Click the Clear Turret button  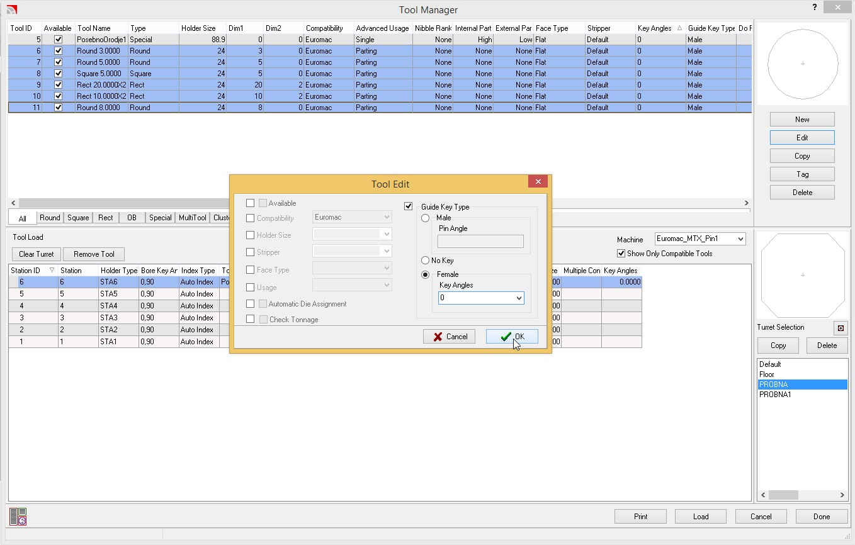(37, 254)
